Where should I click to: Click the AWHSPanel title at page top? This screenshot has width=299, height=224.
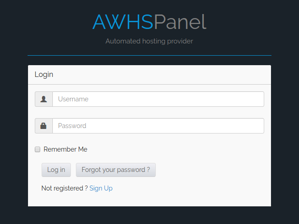click(149, 22)
